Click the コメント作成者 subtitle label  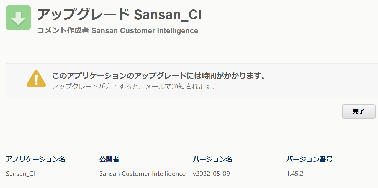point(63,30)
